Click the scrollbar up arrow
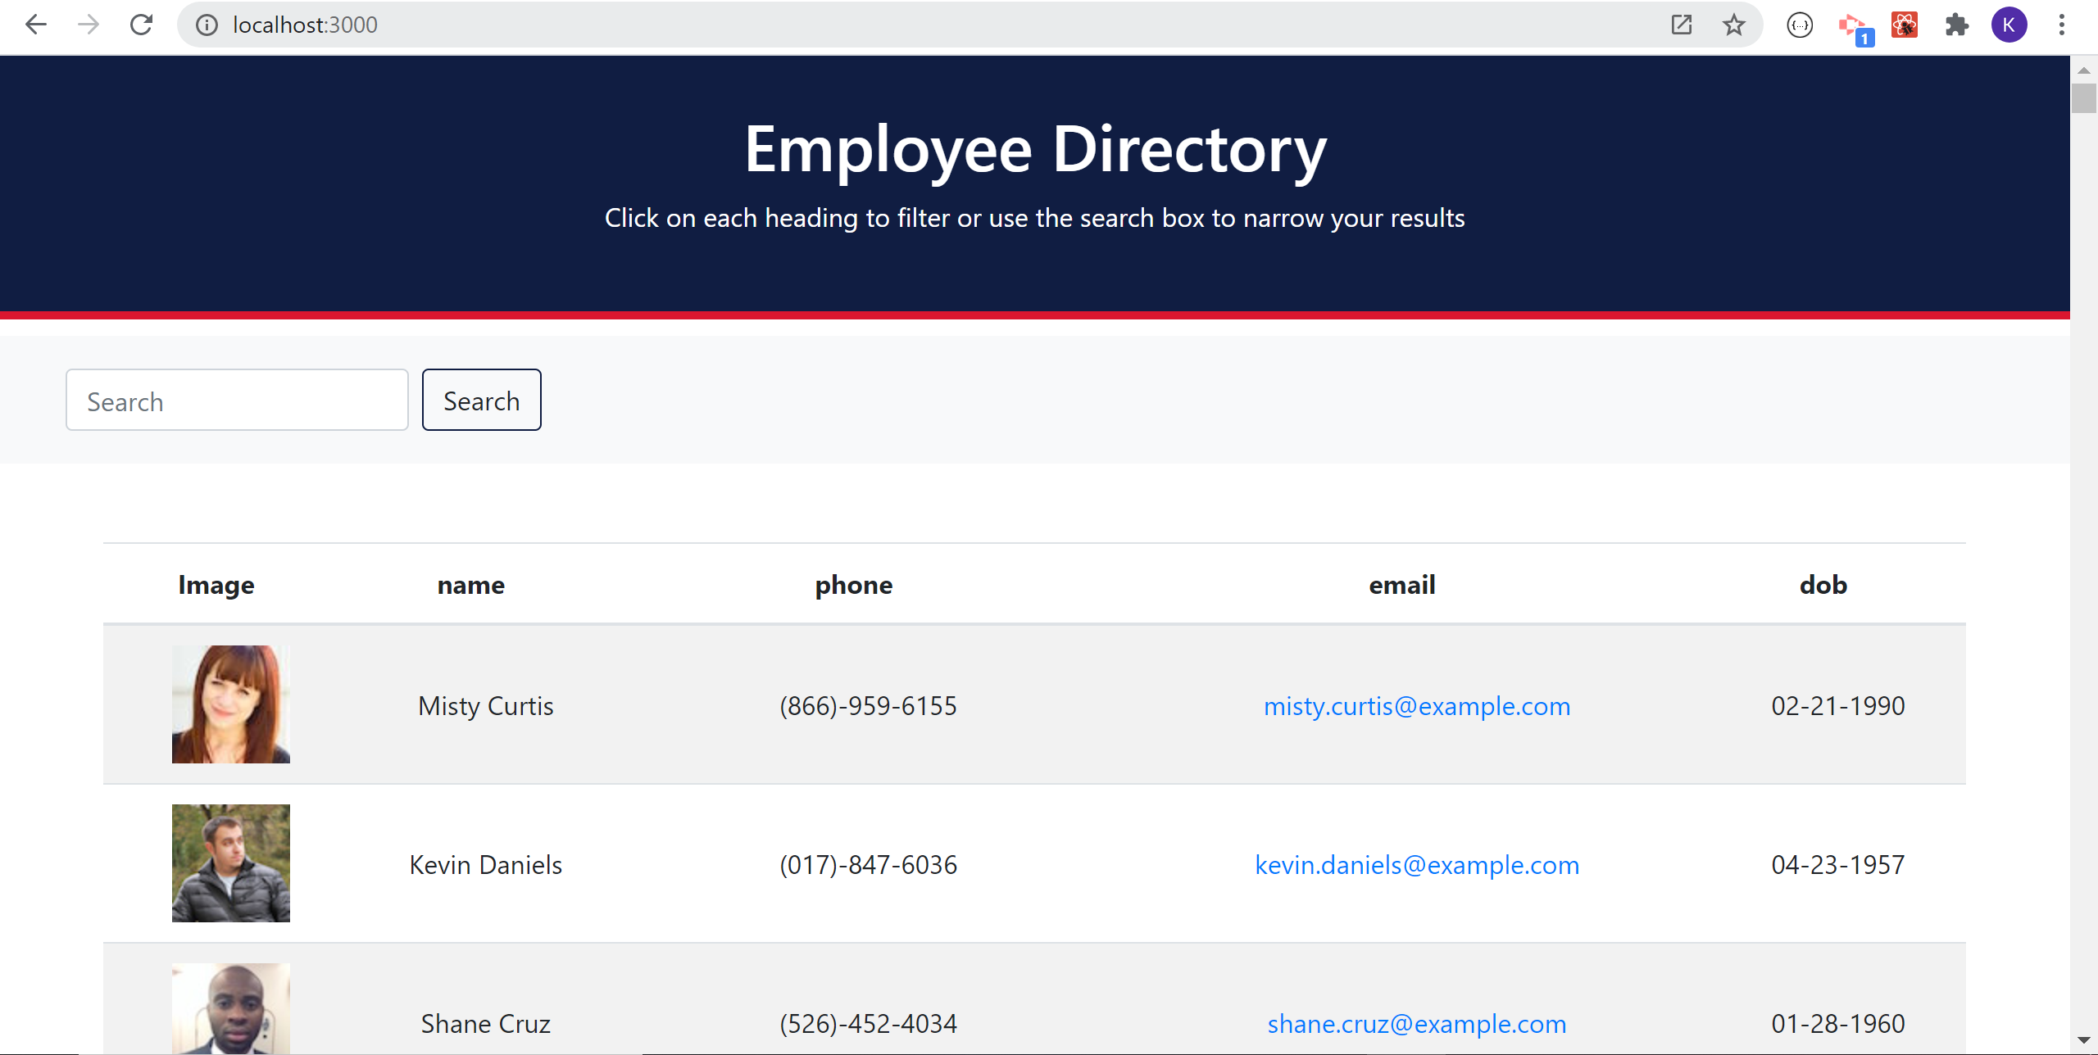This screenshot has width=2098, height=1055. [2084, 70]
